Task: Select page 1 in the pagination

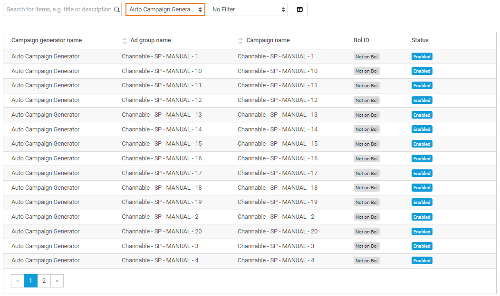Action: 30,280
